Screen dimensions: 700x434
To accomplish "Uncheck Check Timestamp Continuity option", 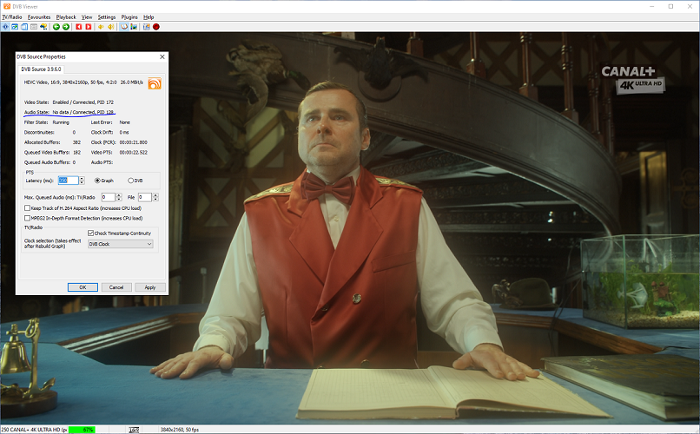I will click(91, 233).
